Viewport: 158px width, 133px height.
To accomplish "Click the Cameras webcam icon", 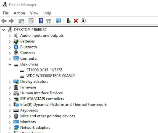I will coord(16,53).
